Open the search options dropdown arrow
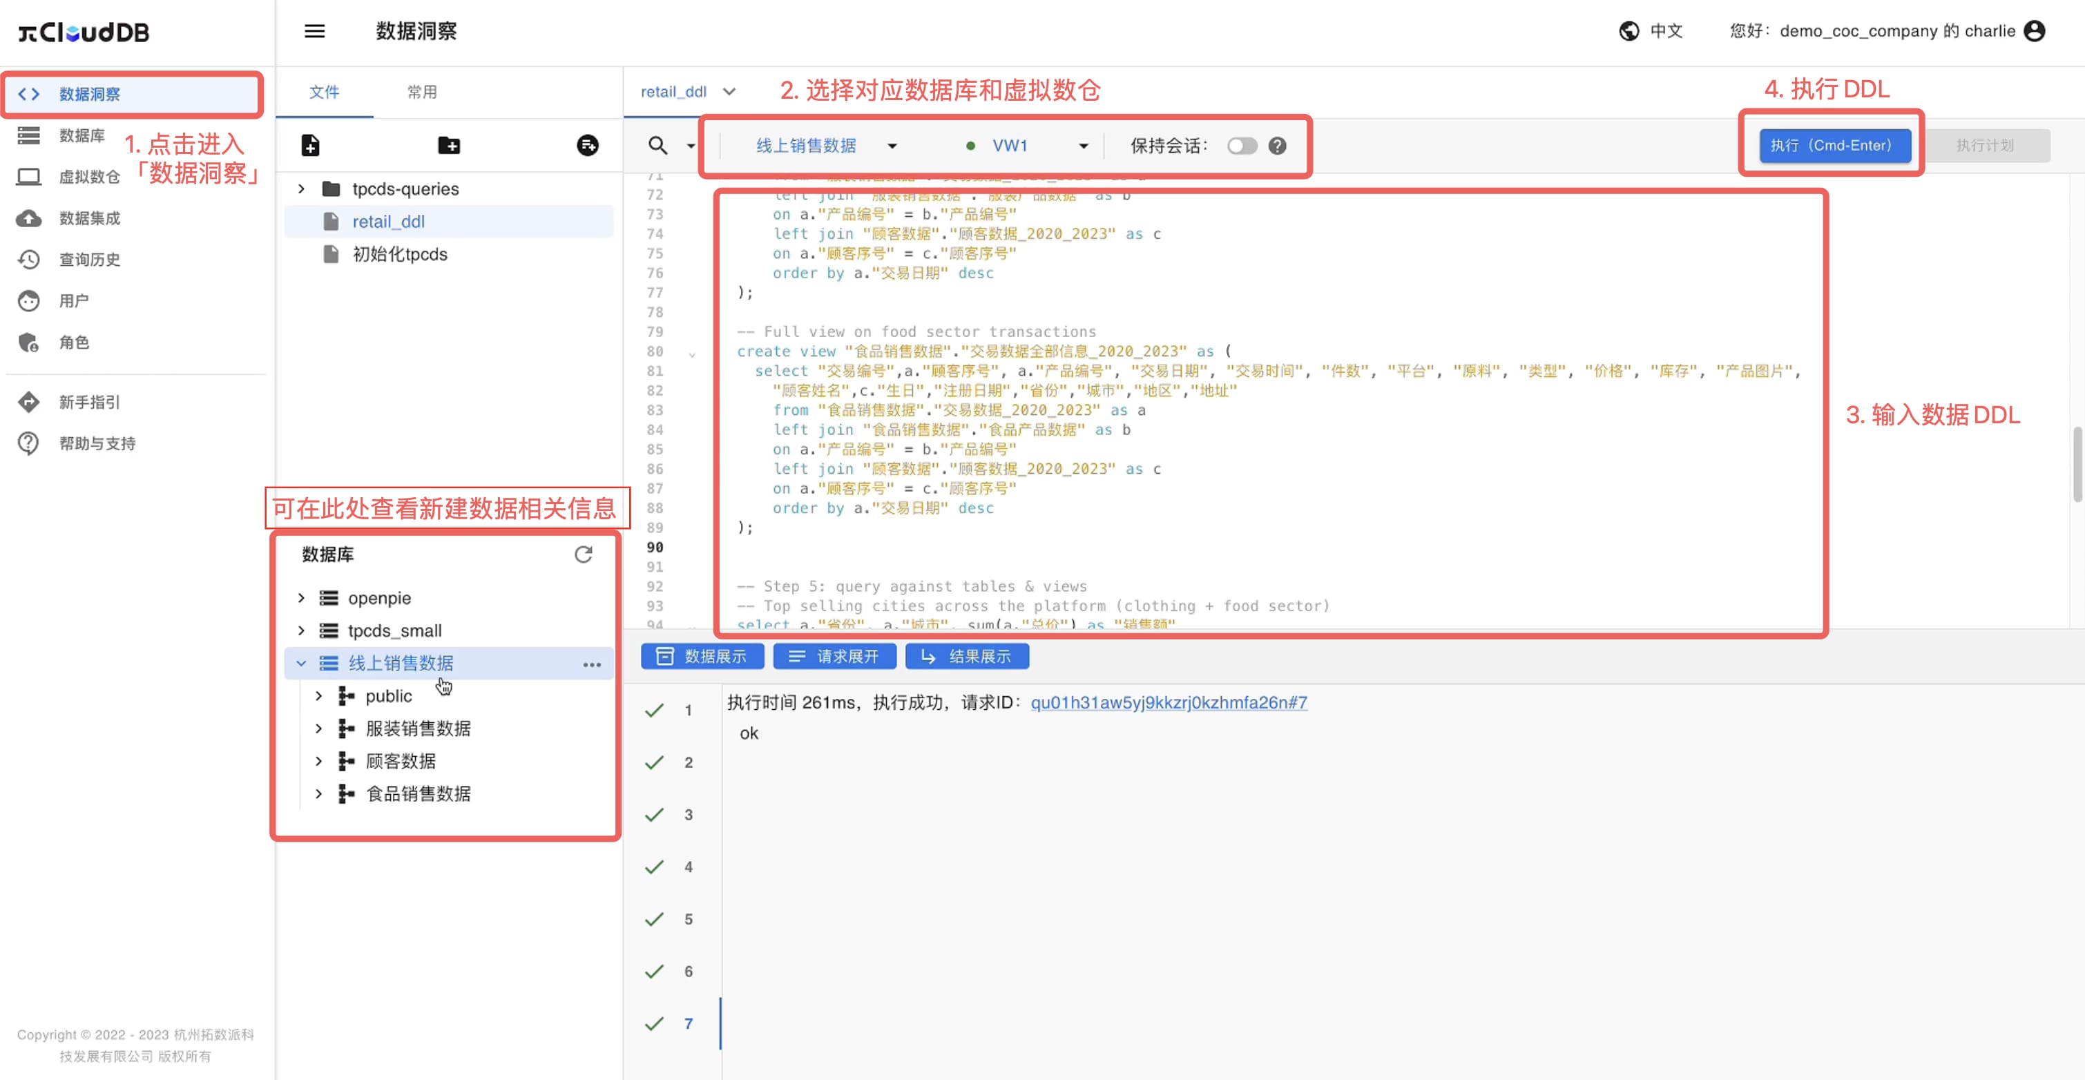Screen dimensions: 2085x1080 [x=691, y=146]
